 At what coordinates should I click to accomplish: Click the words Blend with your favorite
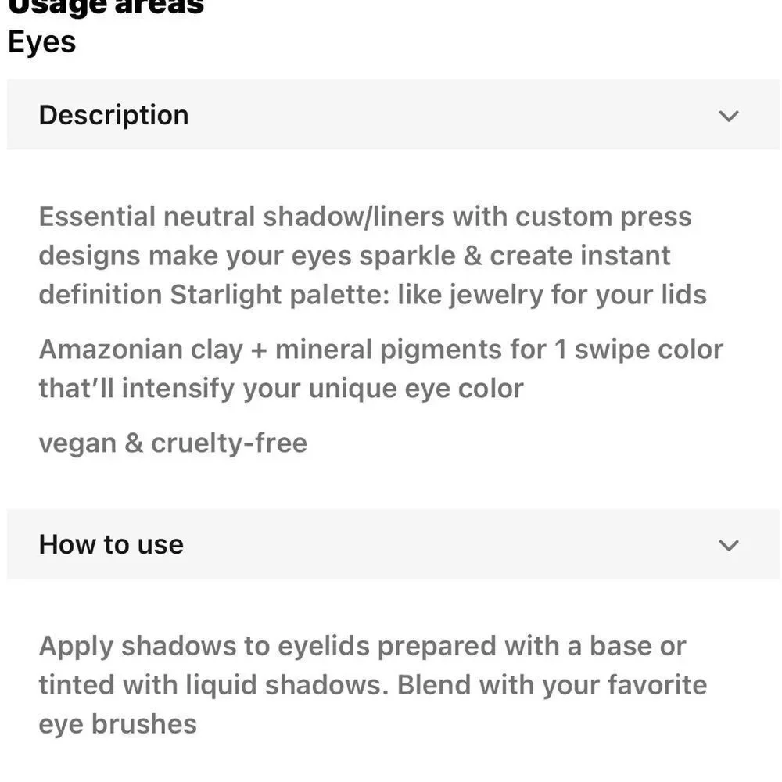552,685
